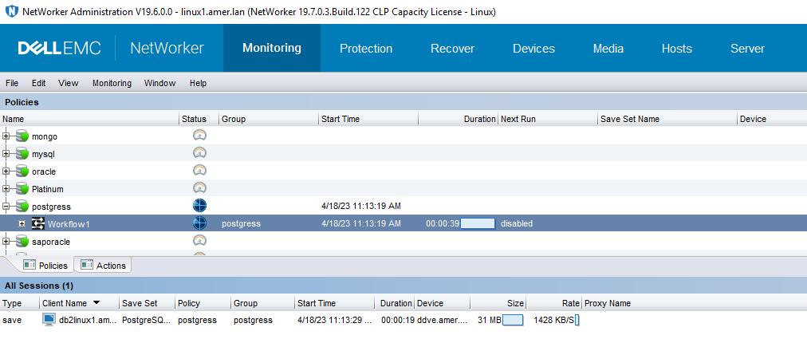Open the Monitoring menu in menu bar

pos(112,83)
